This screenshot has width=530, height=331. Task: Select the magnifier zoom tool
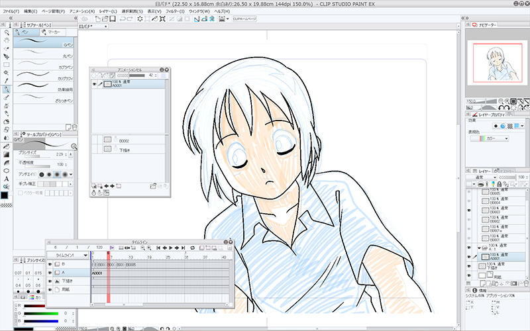click(6, 32)
